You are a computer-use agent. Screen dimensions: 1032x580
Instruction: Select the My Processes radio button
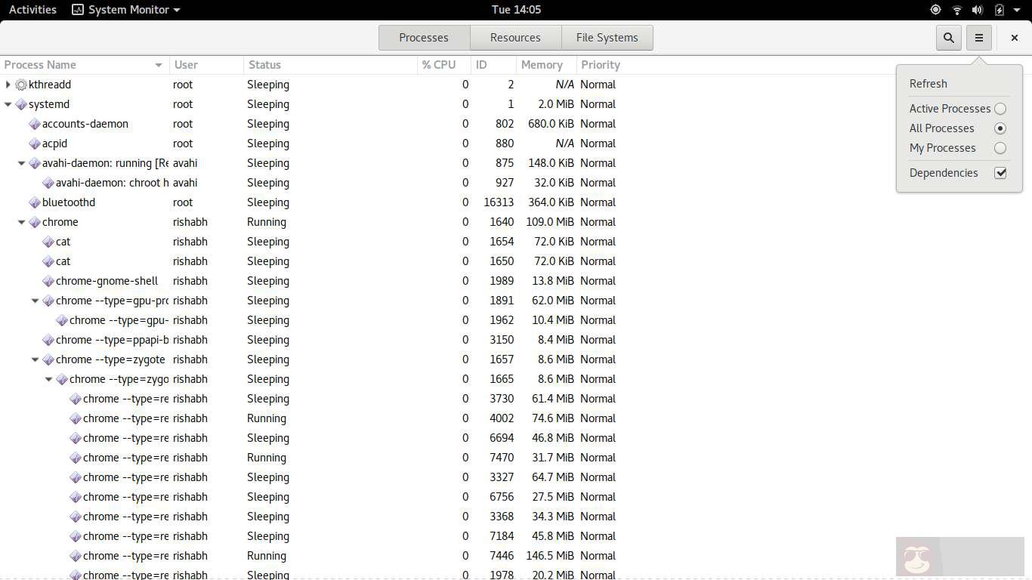[x=1000, y=148]
